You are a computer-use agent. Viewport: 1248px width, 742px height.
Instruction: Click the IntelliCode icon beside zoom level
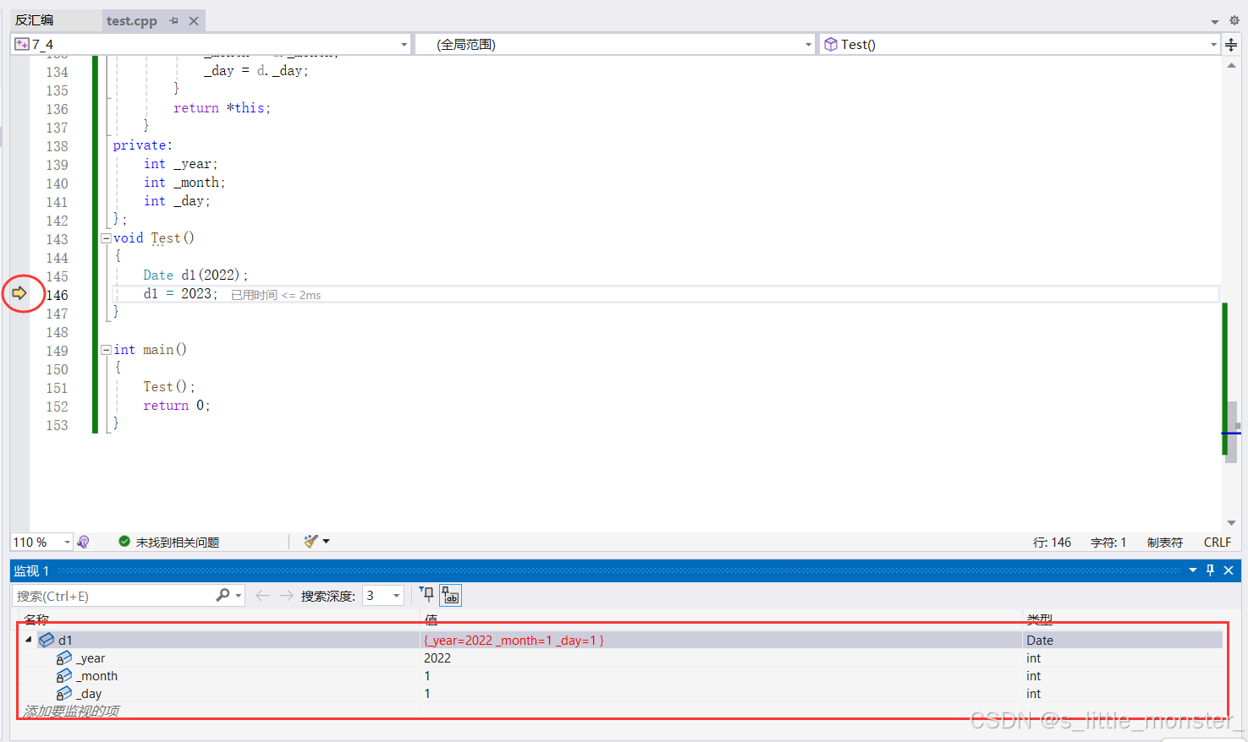click(x=83, y=542)
